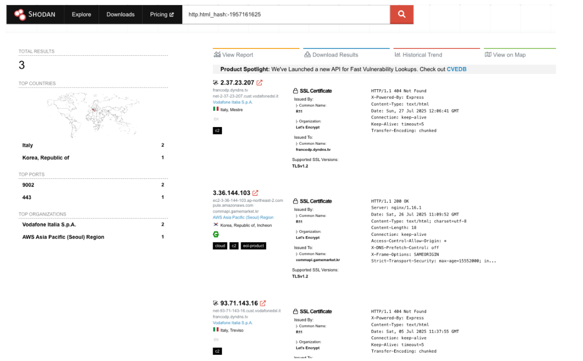Open the Downloads menu item
The width and height of the screenshot is (583, 361).
click(x=120, y=14)
